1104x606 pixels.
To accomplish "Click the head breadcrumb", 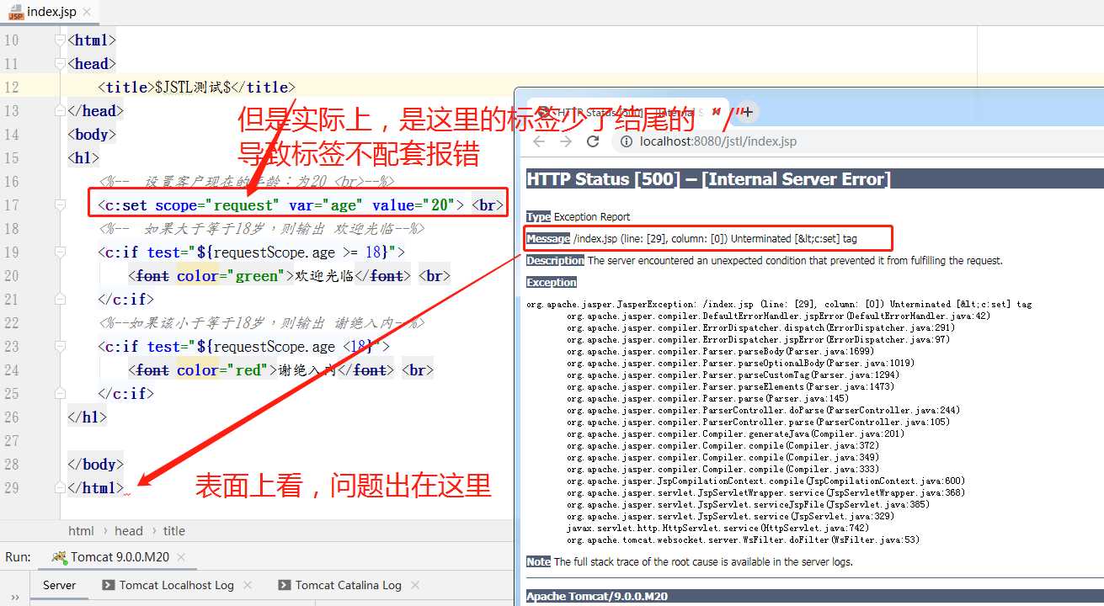I will coord(129,530).
